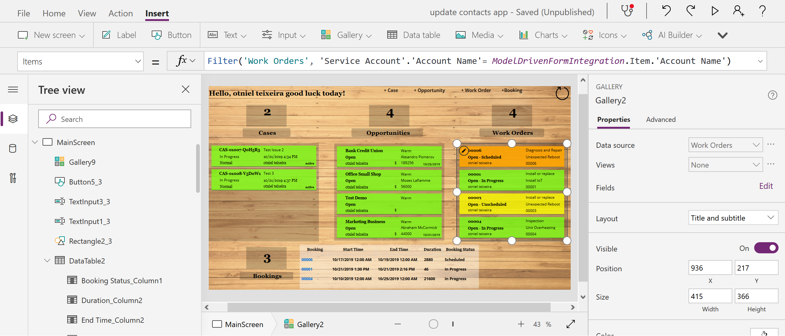The image size is (785, 336).
Task: Open the Layout dropdown set to Title and subtitle
Action: coord(733,218)
